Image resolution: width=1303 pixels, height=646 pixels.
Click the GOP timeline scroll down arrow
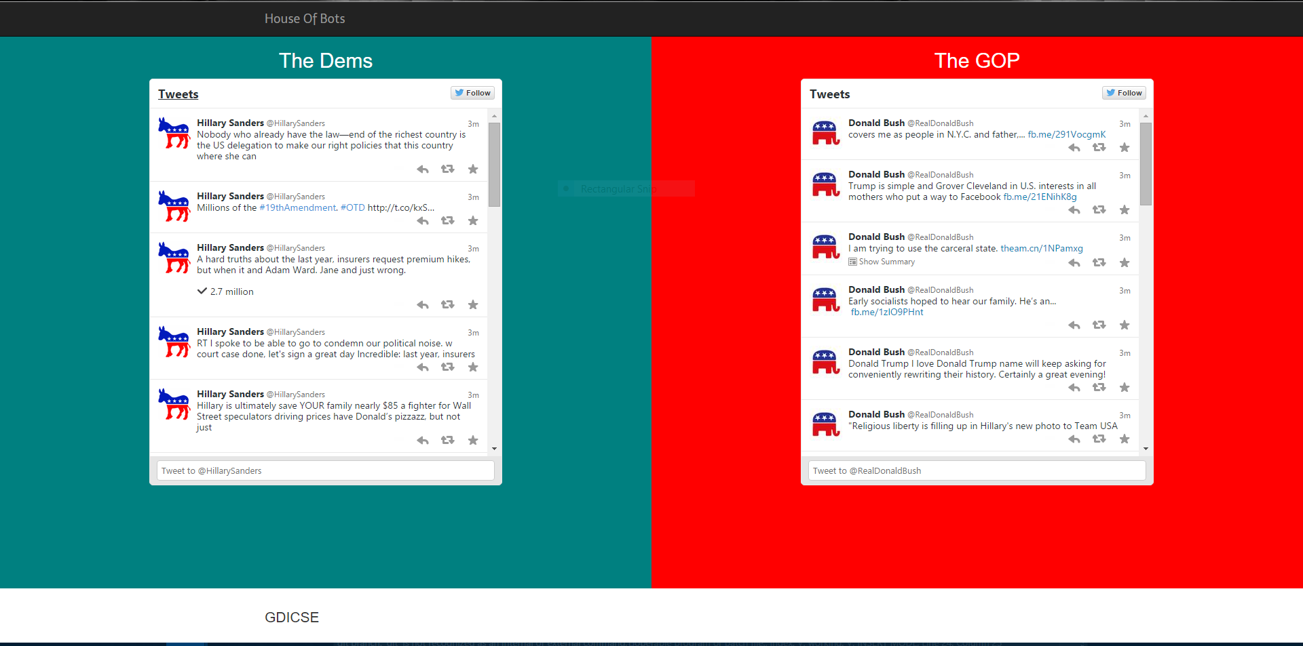point(1146,449)
